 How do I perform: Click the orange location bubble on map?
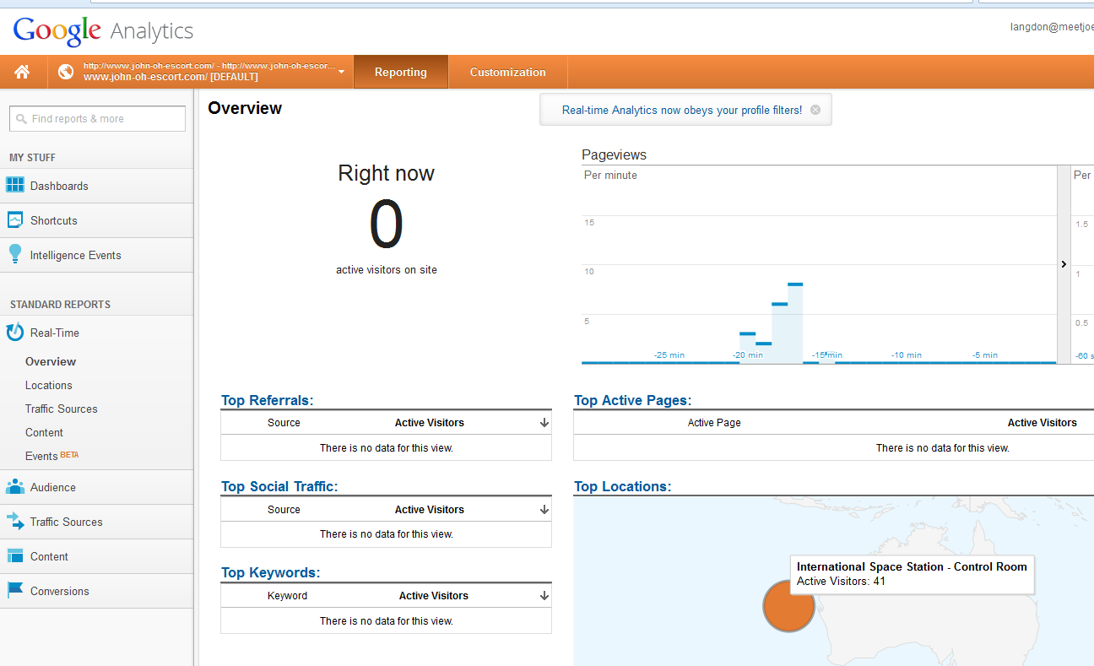tap(788, 605)
